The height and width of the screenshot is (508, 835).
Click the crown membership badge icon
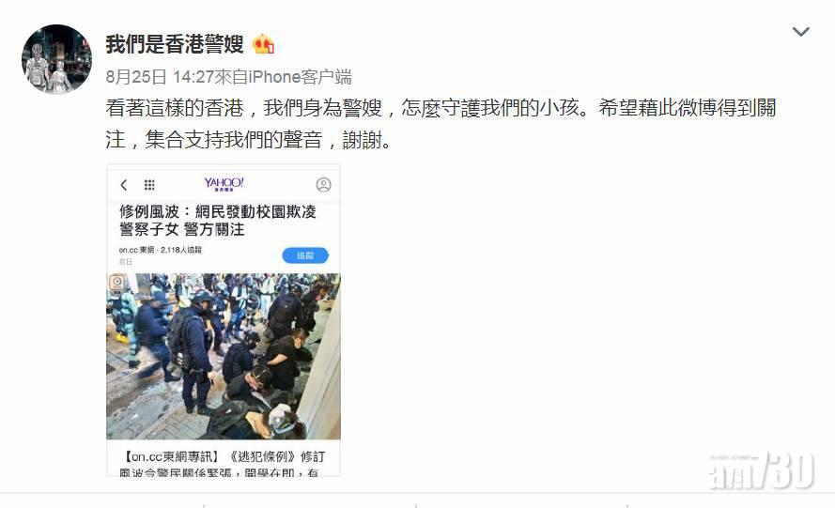tap(264, 44)
